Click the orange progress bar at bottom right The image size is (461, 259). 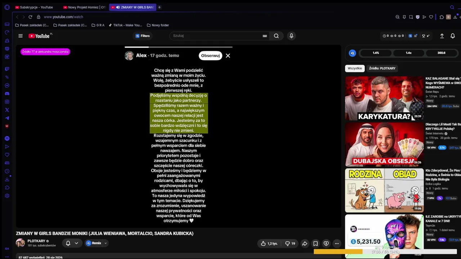[385, 252]
